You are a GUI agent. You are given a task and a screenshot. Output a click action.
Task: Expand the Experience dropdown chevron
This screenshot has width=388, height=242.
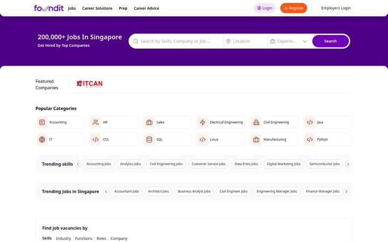(304, 41)
